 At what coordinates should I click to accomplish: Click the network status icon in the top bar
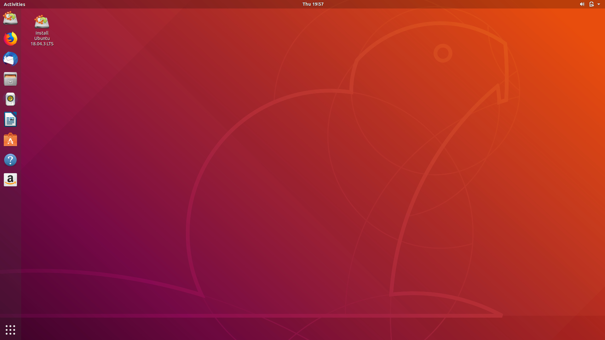591,4
